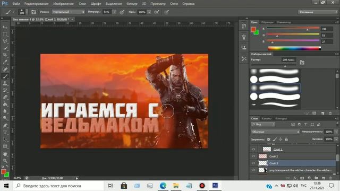Toggle lock all for layer
The image size is (340, 191).
(x=286, y=139)
